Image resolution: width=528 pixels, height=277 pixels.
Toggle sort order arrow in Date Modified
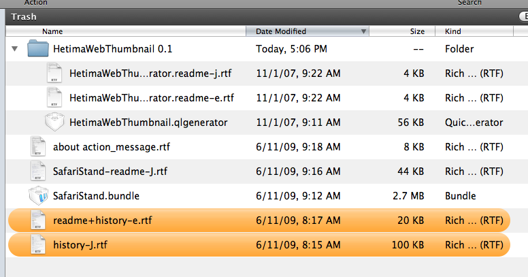363,31
